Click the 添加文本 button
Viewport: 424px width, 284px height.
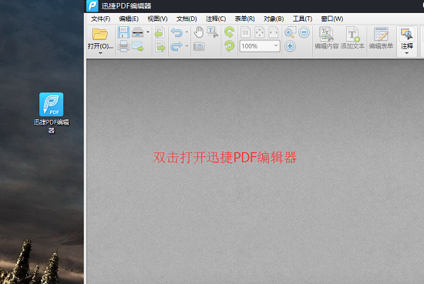tap(352, 38)
